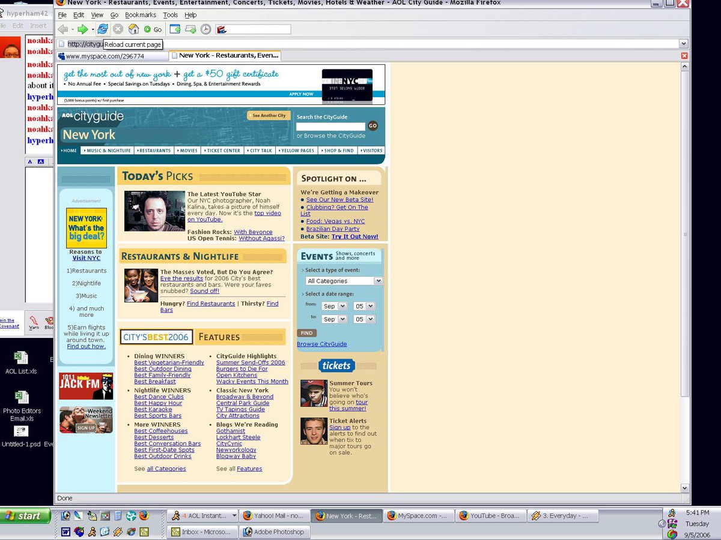
Task: Click the AIM running man Quick Launch icon
Action: click(92, 532)
